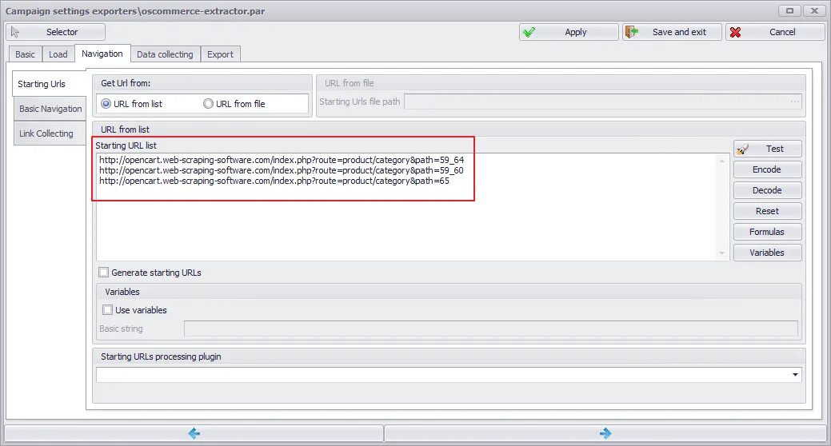Close the Campaign settings window
The image size is (831, 446).
(814, 10)
